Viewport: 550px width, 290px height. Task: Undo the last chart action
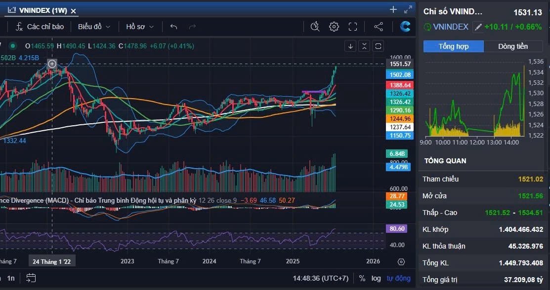click(173, 27)
